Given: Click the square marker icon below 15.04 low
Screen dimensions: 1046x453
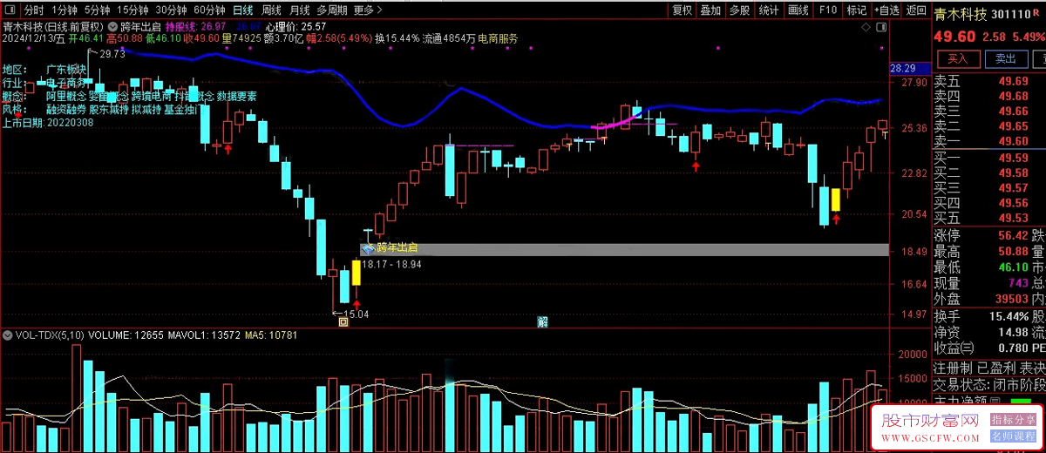Looking at the screenshot, I should coord(343,322).
